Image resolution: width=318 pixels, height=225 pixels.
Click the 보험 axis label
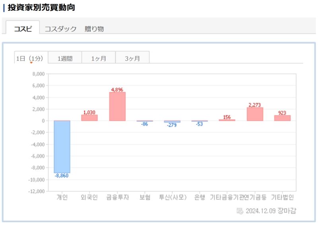click(x=145, y=197)
